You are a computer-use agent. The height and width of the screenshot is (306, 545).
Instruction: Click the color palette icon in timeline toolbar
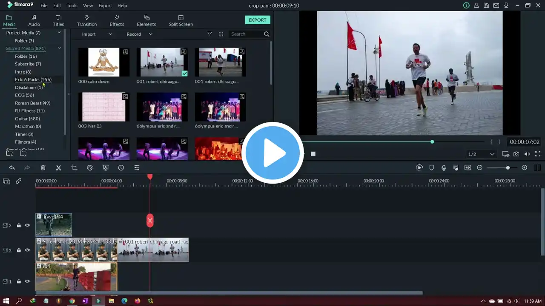[x=90, y=168]
